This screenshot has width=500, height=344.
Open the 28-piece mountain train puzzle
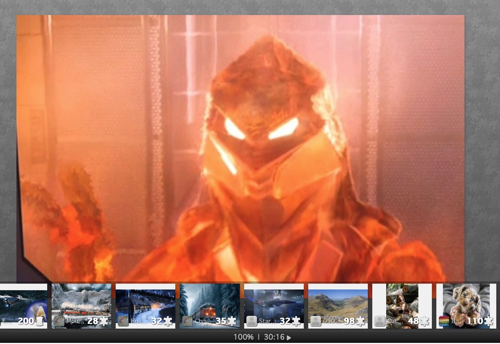(x=81, y=306)
